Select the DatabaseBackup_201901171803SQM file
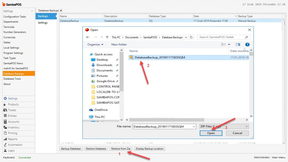288x162 pixels. coord(160,57)
